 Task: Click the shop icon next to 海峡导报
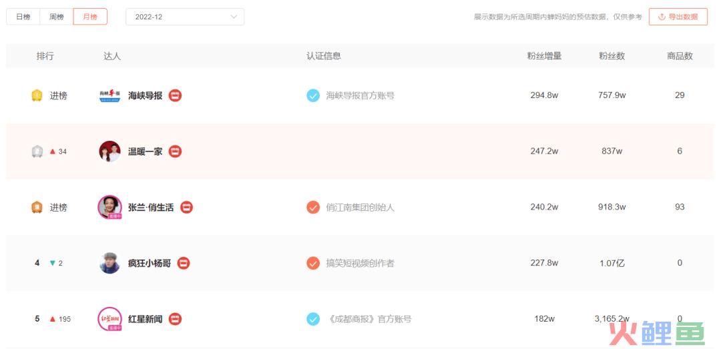click(x=175, y=95)
